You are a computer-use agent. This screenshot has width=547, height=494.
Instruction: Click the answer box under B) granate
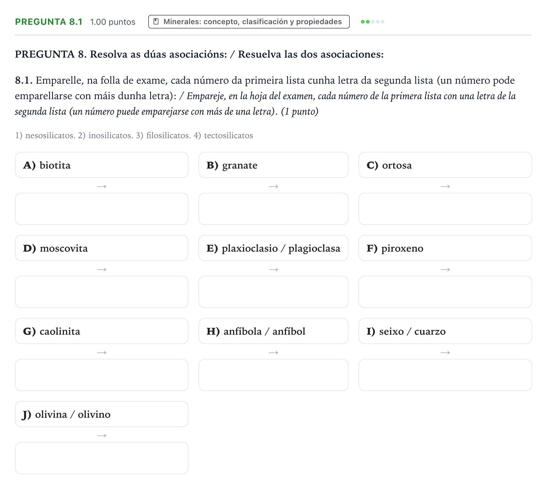pos(273,209)
